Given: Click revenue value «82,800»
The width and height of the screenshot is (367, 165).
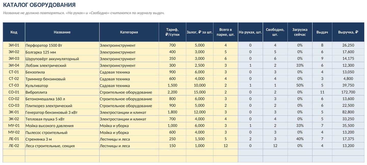Looking at the screenshot, I should [x=348, y=112].
